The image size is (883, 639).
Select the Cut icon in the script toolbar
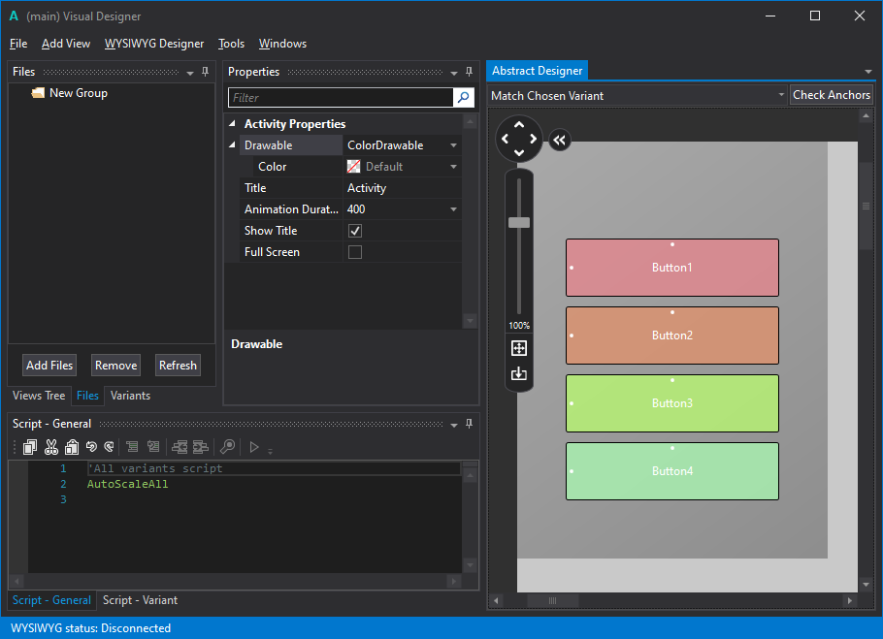point(51,446)
